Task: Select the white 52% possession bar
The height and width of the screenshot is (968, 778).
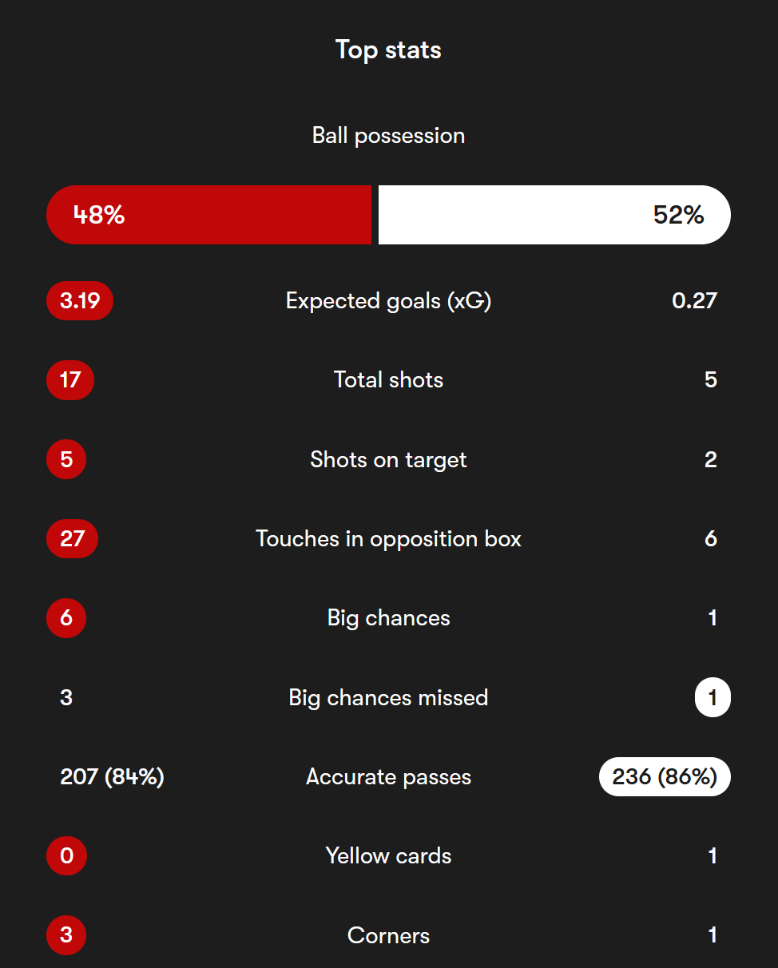Action: (x=554, y=215)
